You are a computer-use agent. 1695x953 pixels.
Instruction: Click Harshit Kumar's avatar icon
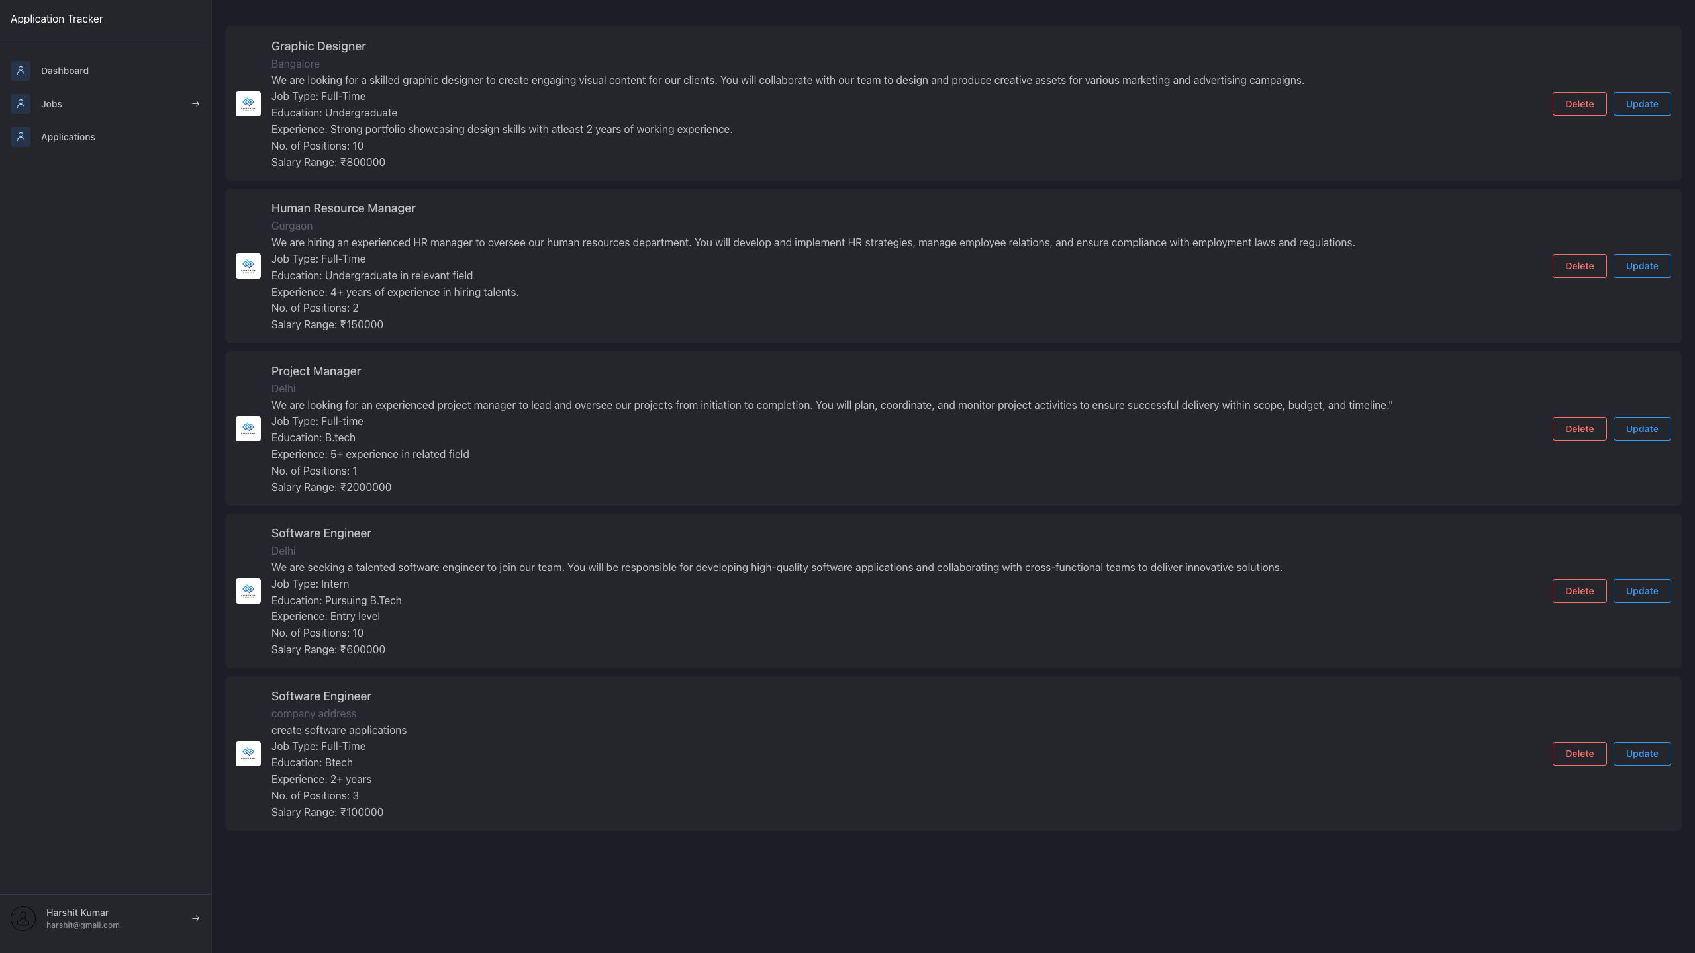click(24, 919)
